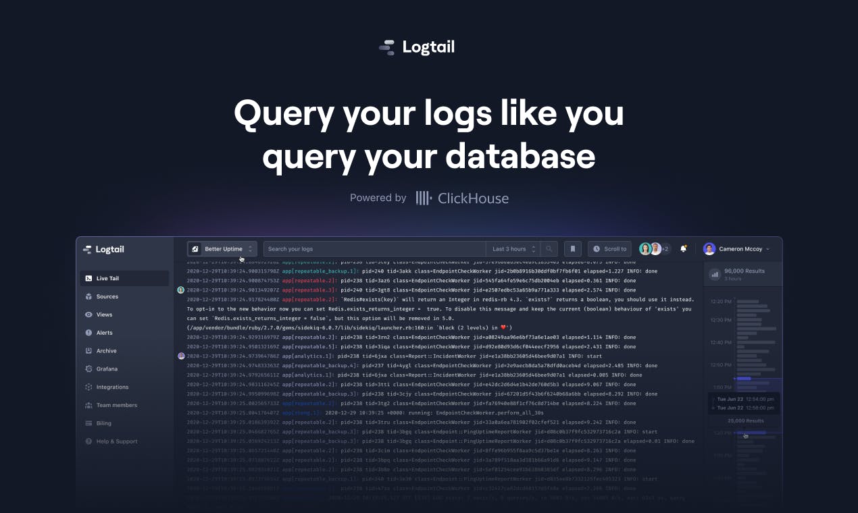Click the Billing card icon

pyautogui.click(x=89, y=424)
